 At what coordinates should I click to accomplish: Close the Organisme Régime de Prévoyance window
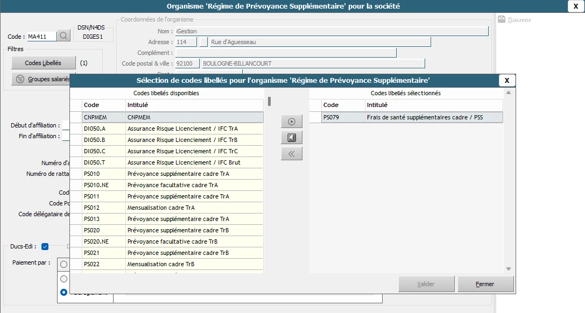[x=576, y=6]
